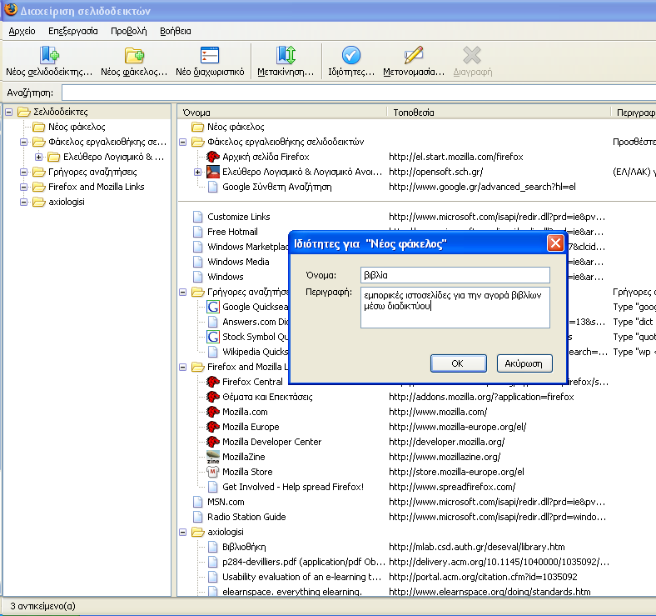Click the Firefox logo in title bar
Screen dimensions: 656x616
(x=10, y=9)
